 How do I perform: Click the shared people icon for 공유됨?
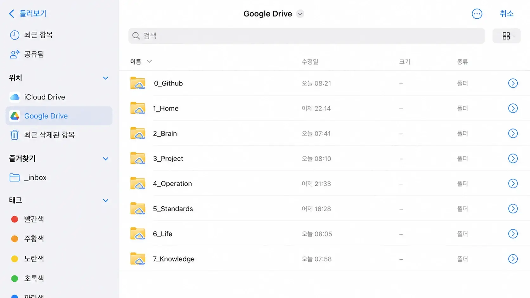(15, 54)
